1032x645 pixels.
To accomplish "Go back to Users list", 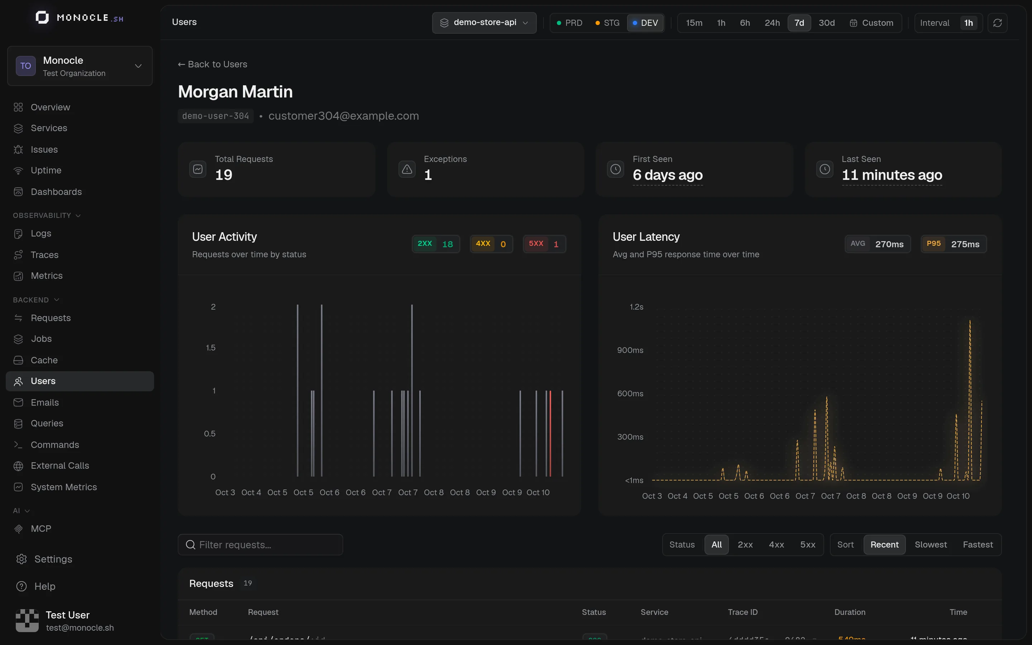I will pos(212,64).
